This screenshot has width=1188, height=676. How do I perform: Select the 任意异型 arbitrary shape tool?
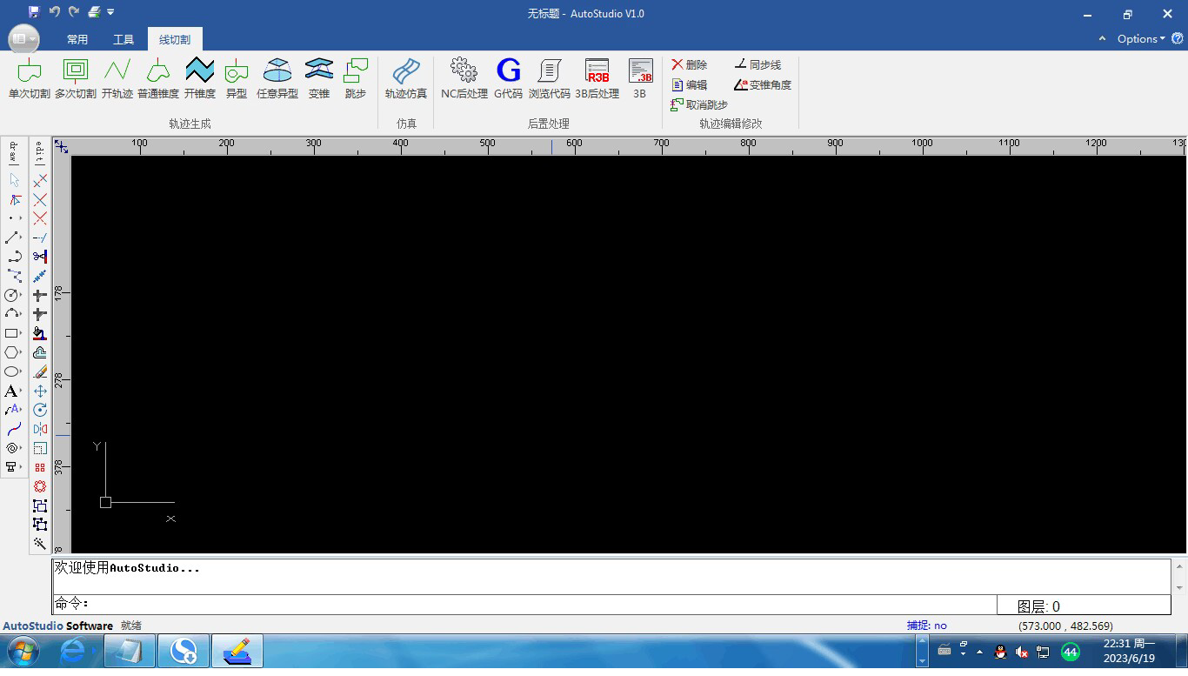(x=277, y=78)
